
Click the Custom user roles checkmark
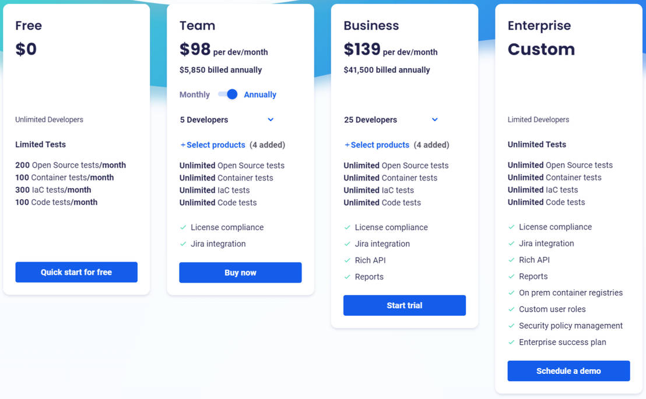[x=511, y=309]
